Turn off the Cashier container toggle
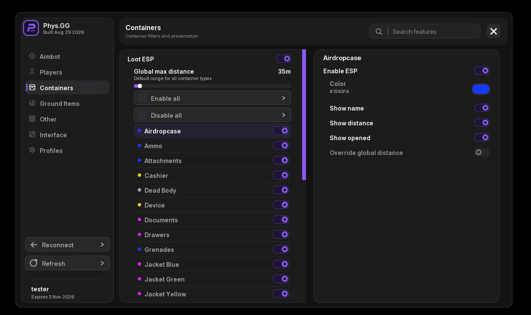This screenshot has height=315, width=531. [281, 175]
